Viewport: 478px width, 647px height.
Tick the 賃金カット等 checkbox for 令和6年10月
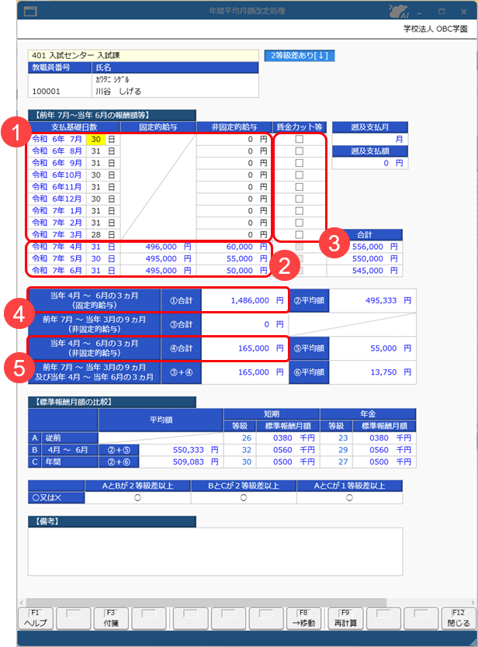[x=300, y=175]
